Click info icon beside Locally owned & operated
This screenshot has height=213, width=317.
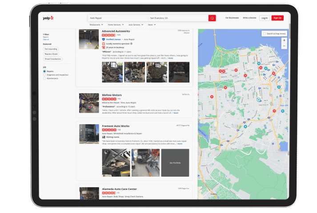click(131, 43)
